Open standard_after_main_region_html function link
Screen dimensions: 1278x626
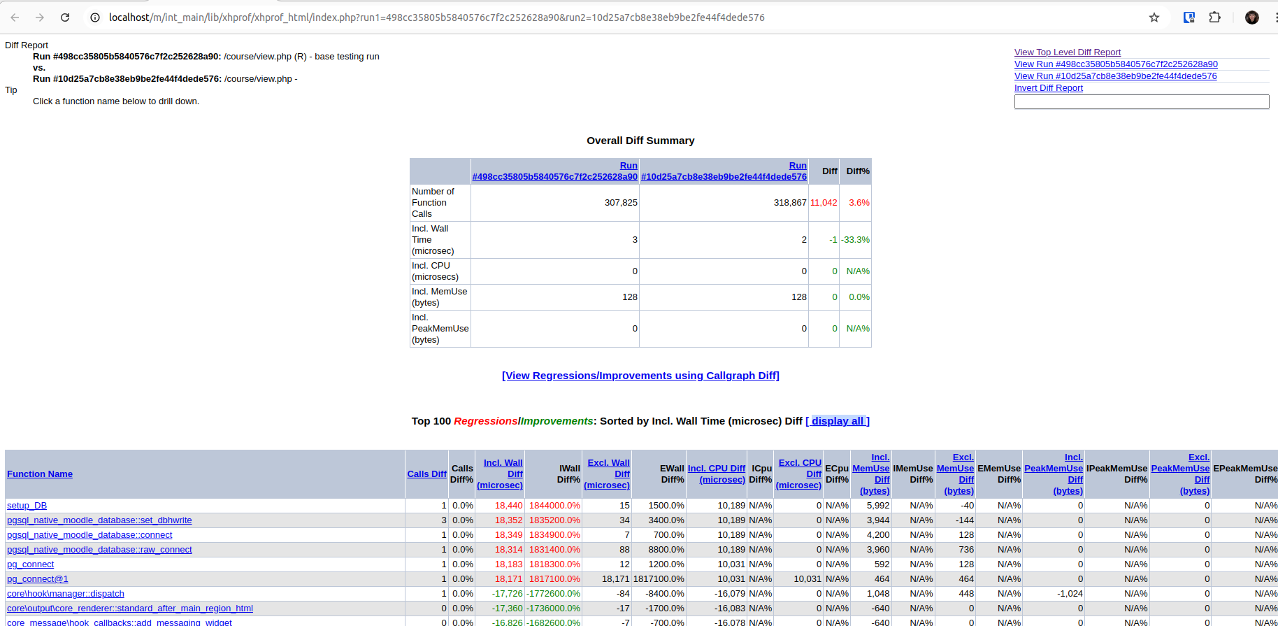click(x=130, y=609)
